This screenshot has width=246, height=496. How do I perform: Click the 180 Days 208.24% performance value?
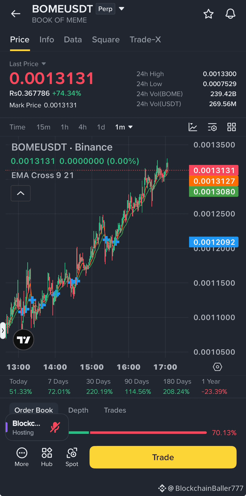(x=176, y=392)
